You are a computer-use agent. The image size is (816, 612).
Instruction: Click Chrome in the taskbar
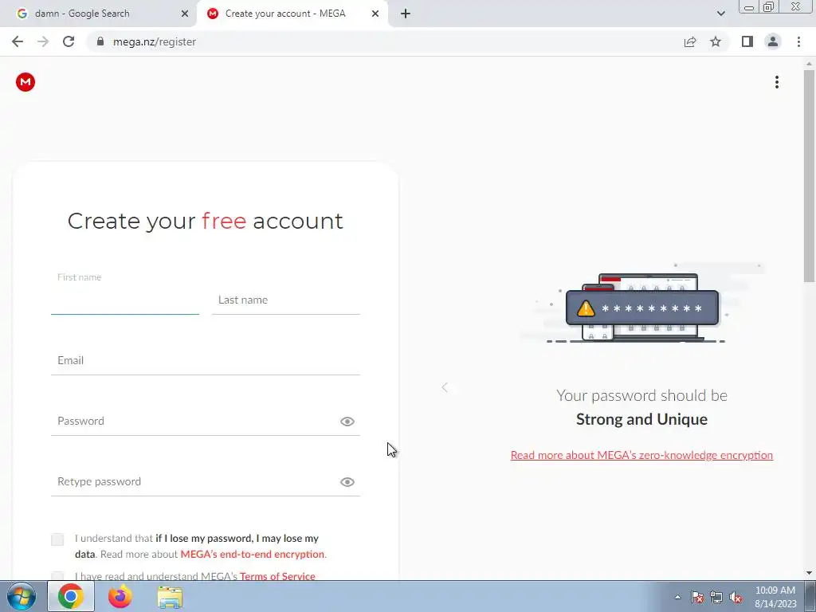point(71,596)
